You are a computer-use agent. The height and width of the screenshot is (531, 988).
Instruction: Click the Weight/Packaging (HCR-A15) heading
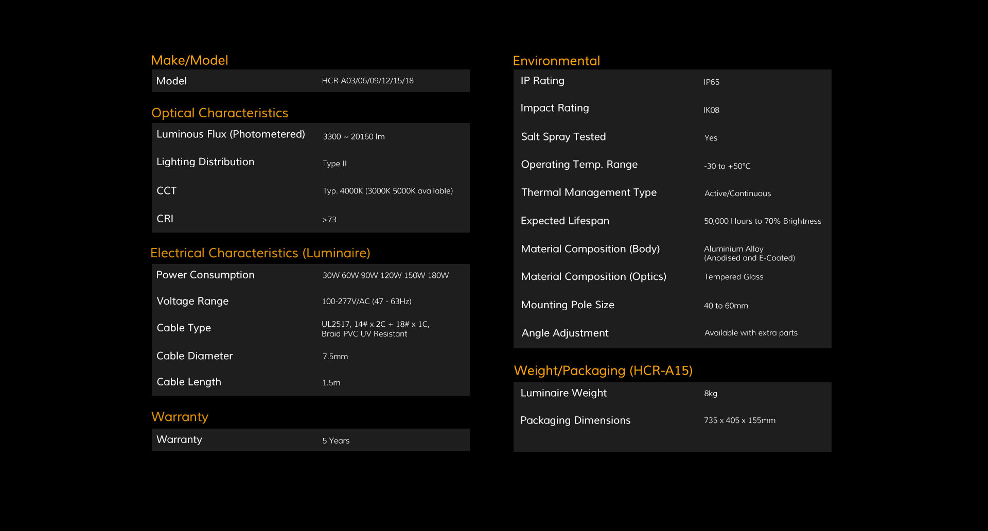pos(603,370)
